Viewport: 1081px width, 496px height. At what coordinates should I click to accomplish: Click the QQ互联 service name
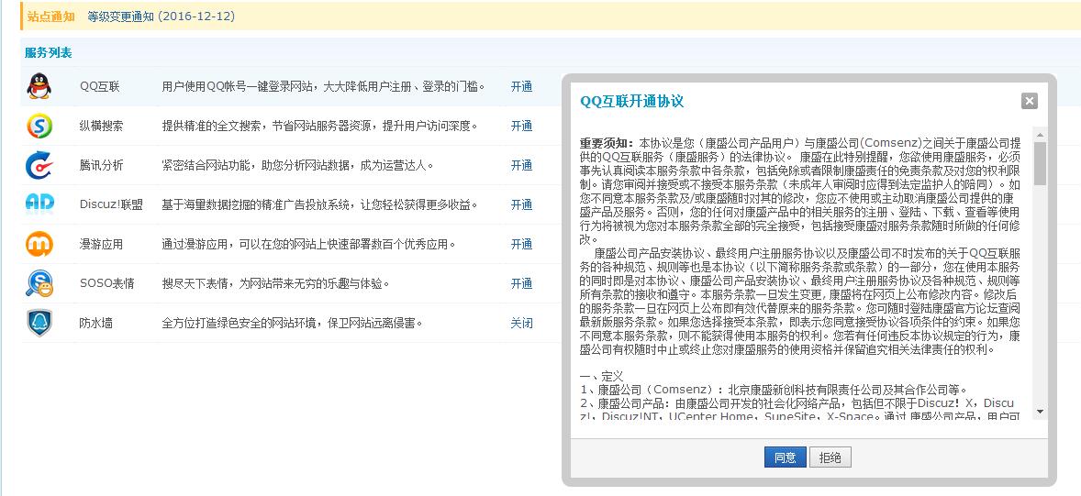pyautogui.click(x=100, y=87)
